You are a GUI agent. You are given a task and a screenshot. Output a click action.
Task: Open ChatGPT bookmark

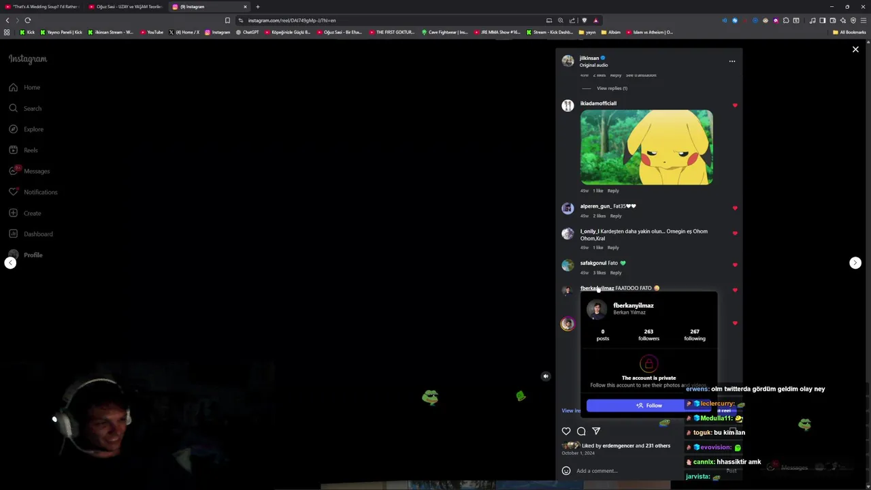[x=247, y=32]
